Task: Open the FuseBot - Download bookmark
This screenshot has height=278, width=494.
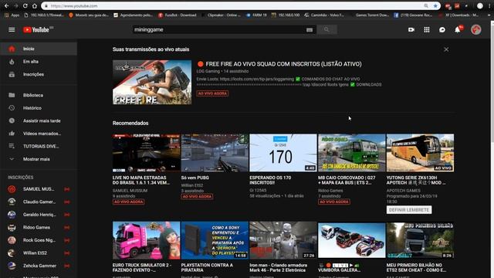Action: [178, 15]
